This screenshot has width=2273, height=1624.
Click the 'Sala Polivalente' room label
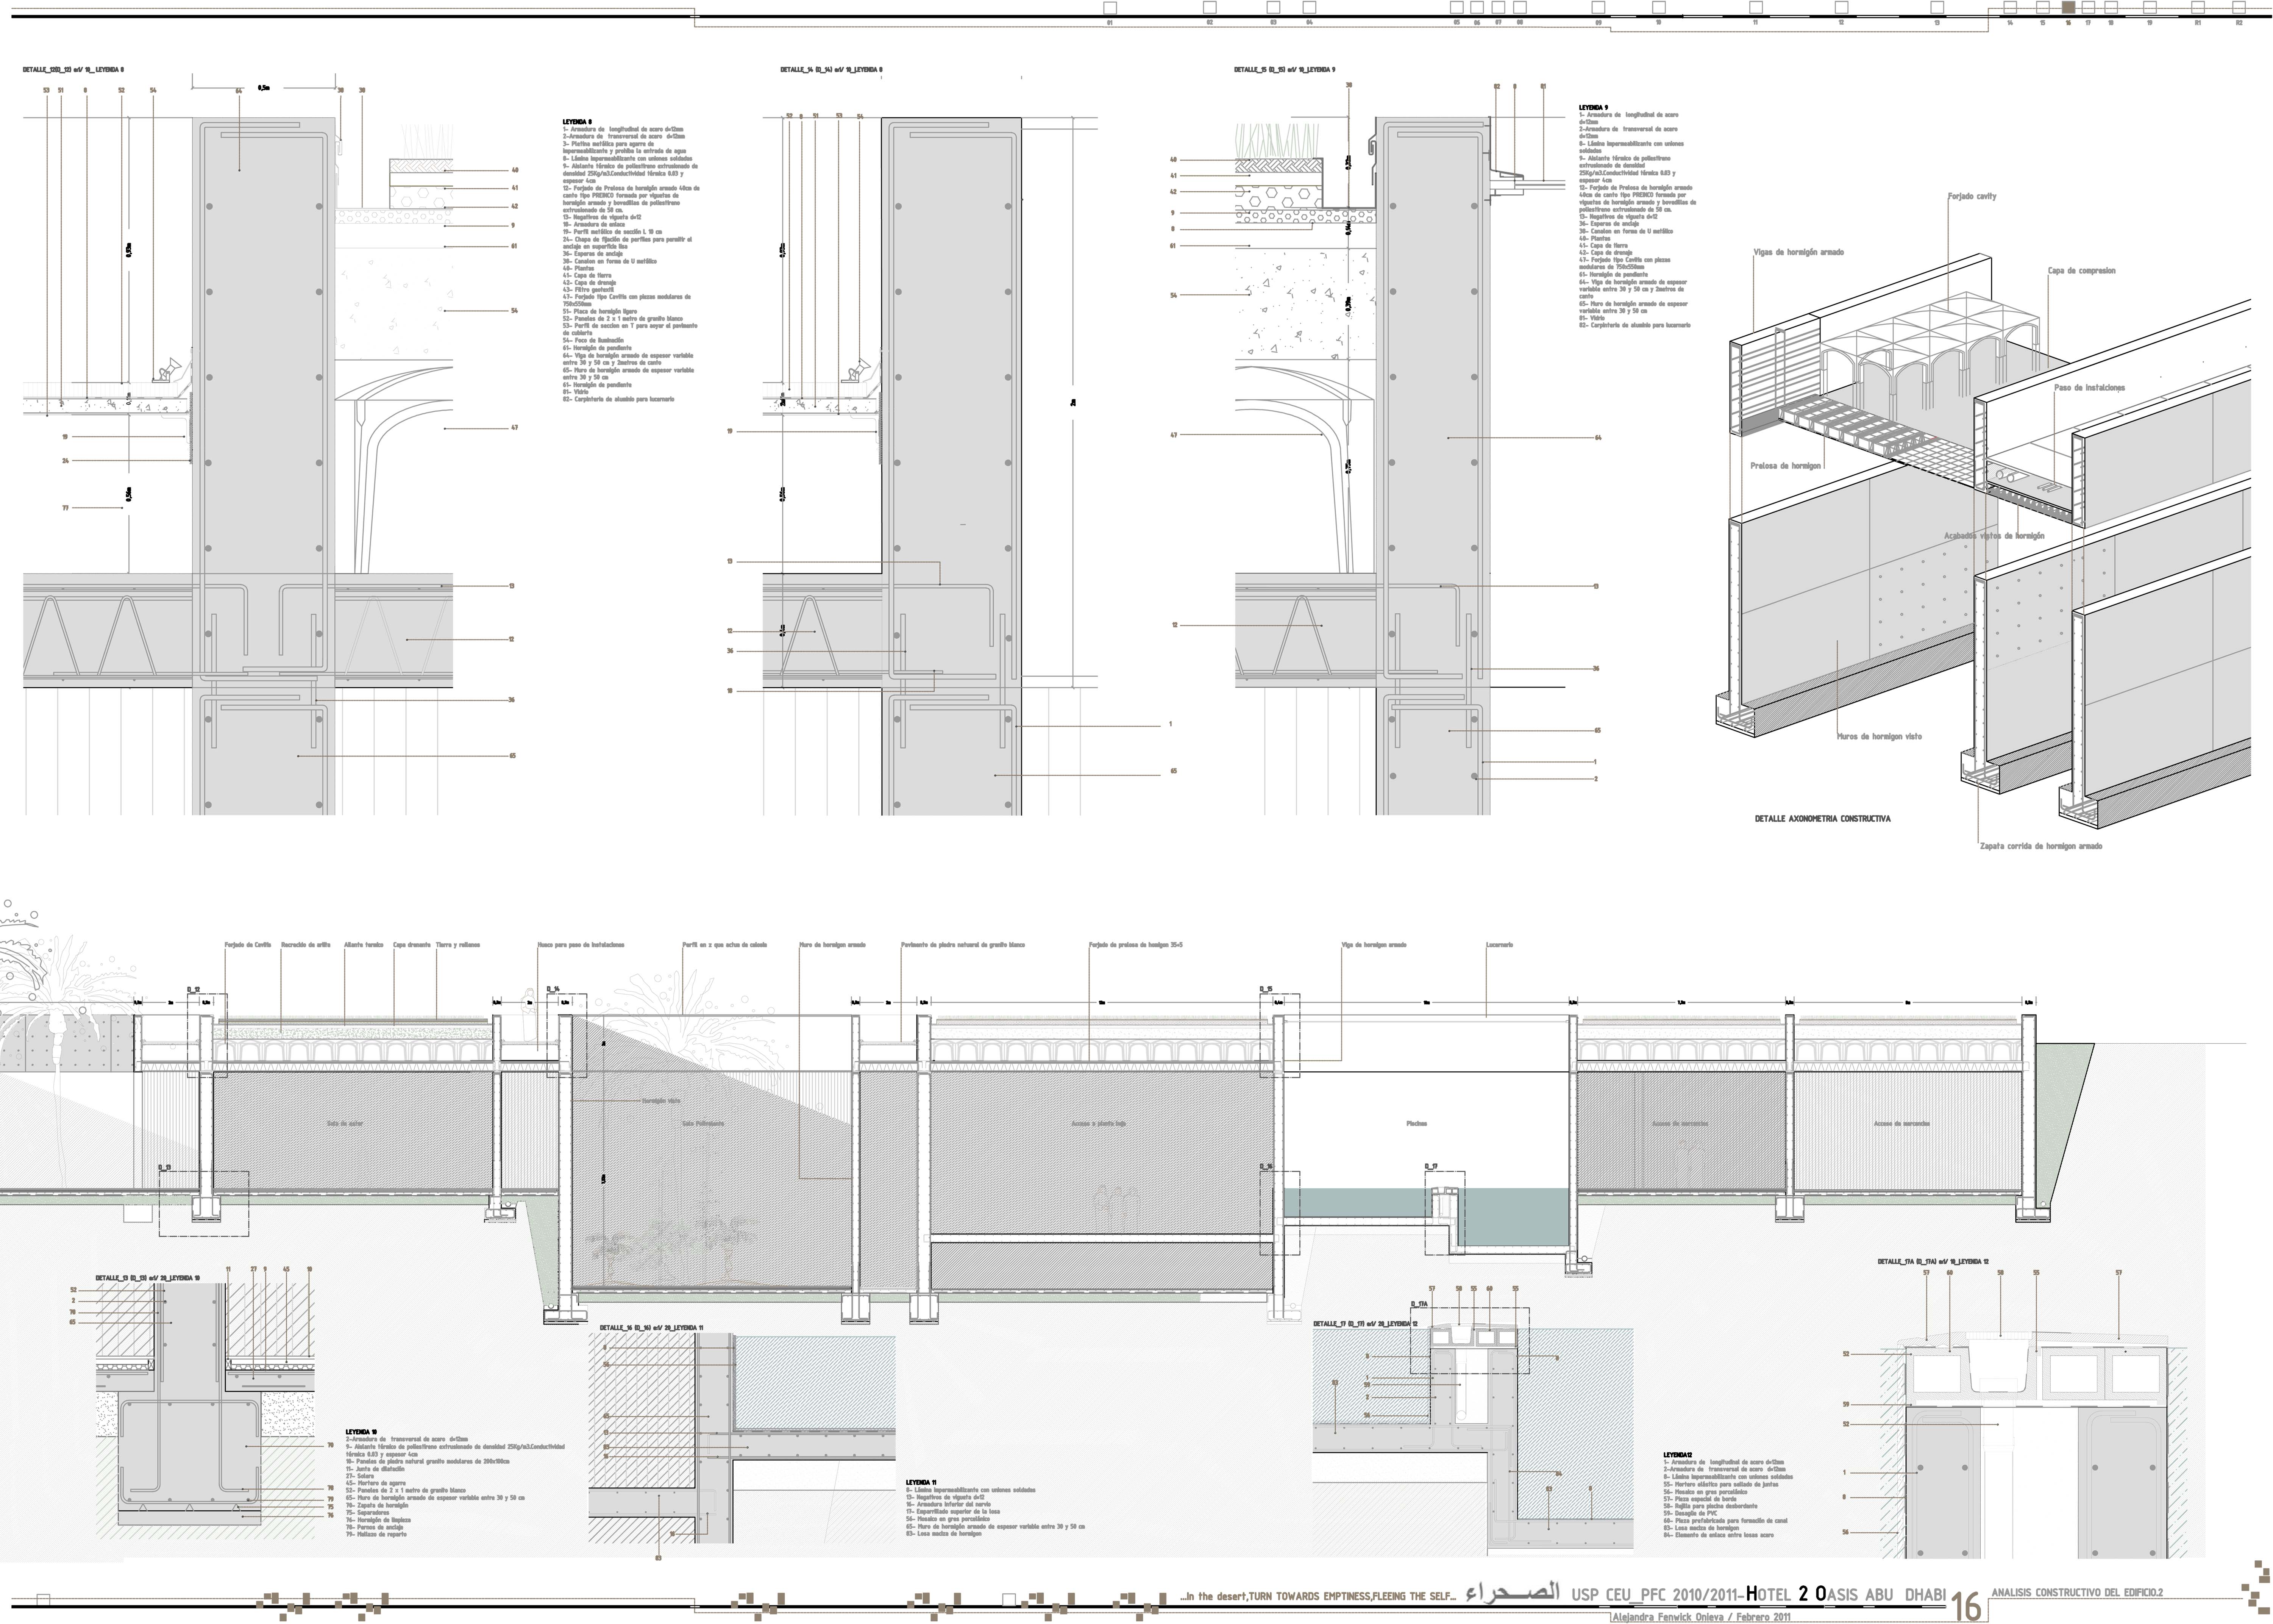coord(703,1124)
